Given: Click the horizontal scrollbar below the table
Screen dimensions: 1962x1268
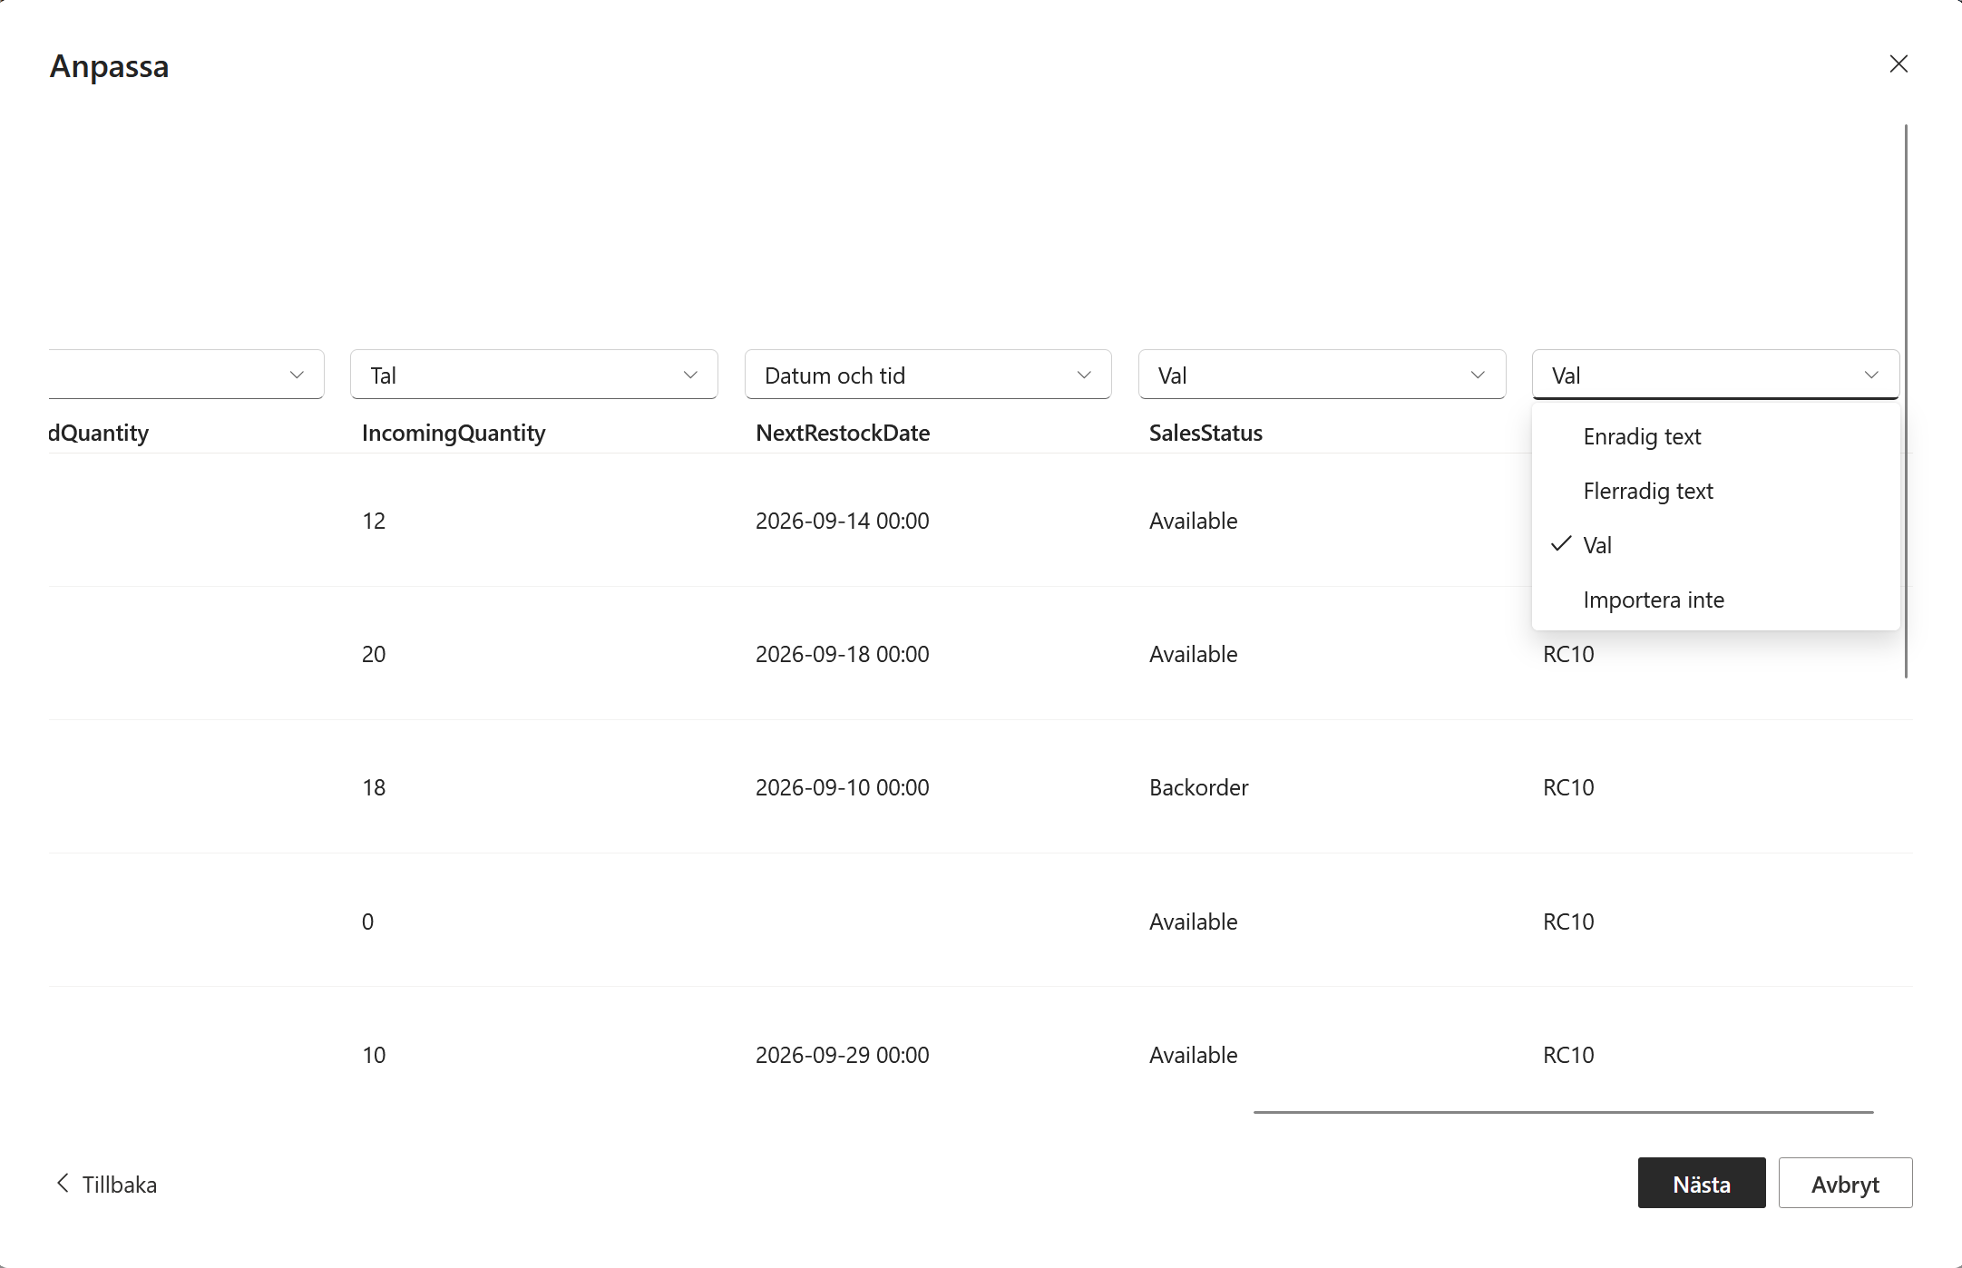Looking at the screenshot, I should tap(1563, 1112).
